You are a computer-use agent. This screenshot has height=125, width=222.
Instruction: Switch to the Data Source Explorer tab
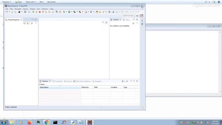[x=82, y=81]
